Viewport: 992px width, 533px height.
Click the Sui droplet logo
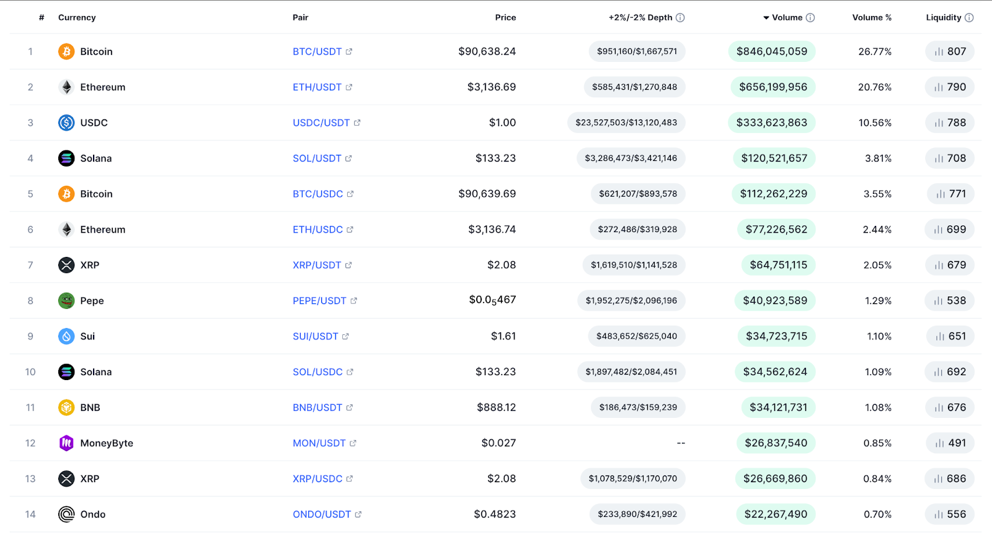[66, 336]
